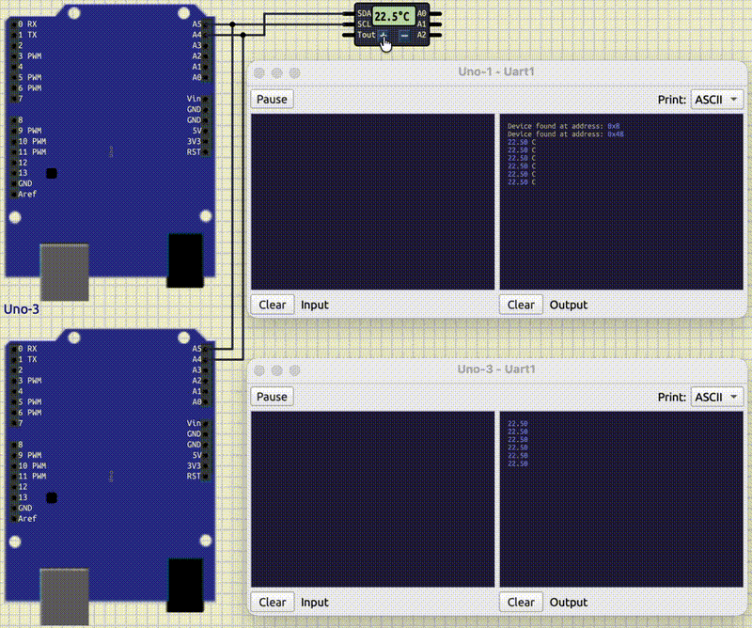Click the 3V3 pin on the lower Arduino
Viewport: 752px width, 628px height.
coord(205,465)
